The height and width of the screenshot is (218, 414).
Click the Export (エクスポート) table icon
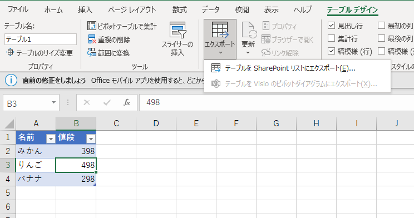pyautogui.click(x=220, y=30)
